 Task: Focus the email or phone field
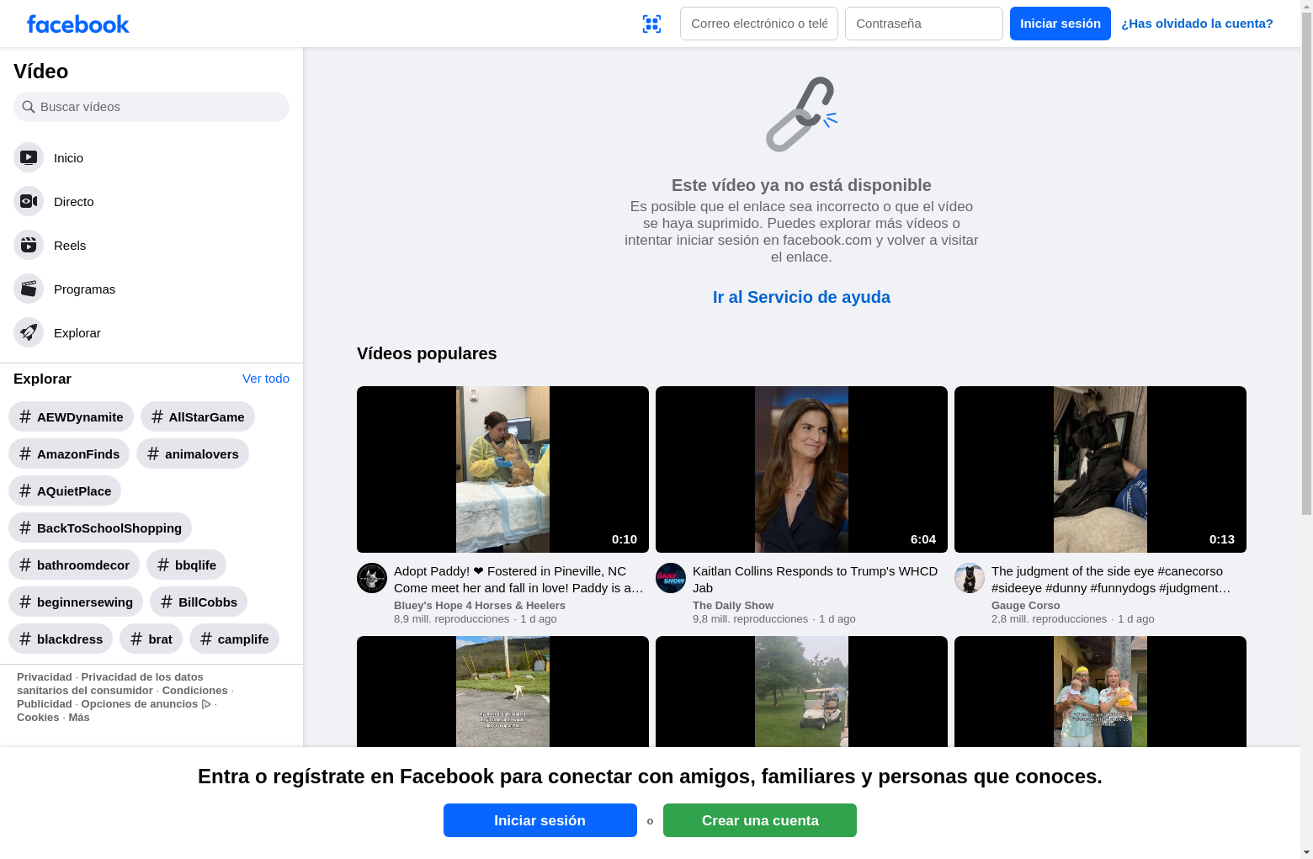[x=759, y=24]
